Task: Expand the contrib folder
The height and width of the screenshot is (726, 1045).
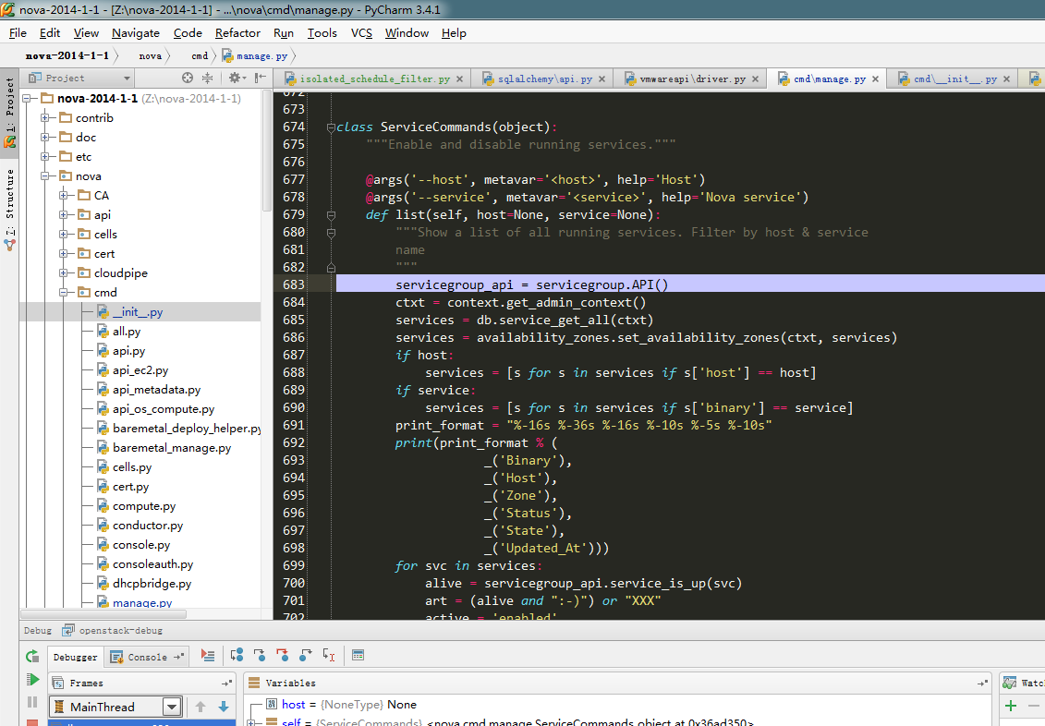Action: 45,118
